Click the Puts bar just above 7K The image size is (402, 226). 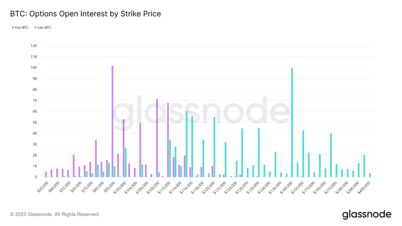[x=157, y=138]
